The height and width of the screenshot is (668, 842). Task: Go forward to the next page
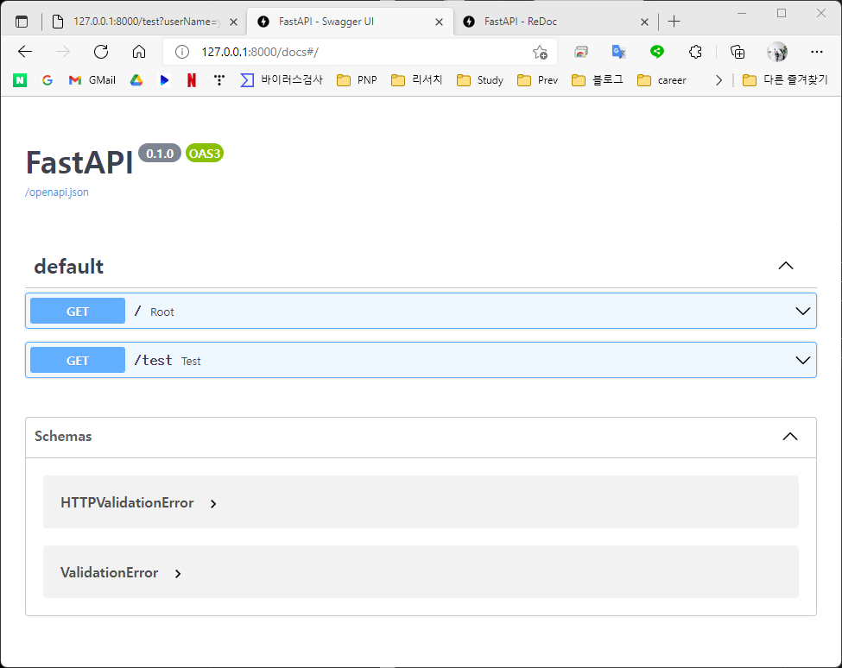(x=63, y=52)
